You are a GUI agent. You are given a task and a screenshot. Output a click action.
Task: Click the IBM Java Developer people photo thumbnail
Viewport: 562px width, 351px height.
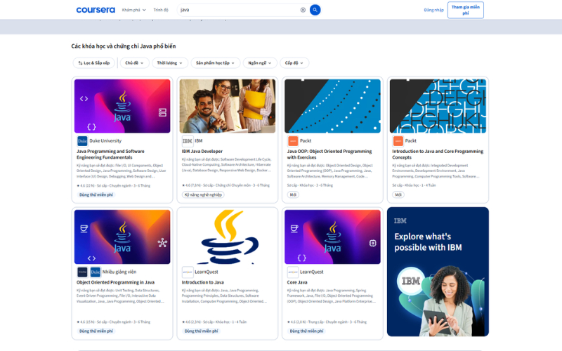(x=227, y=106)
